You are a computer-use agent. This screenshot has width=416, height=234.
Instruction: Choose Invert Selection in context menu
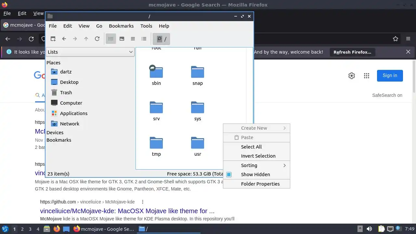pos(256,156)
